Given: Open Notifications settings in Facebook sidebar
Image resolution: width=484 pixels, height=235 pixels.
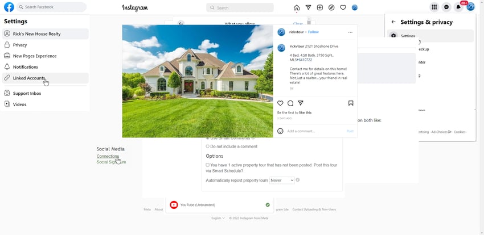Looking at the screenshot, I should pyautogui.click(x=46, y=67).
